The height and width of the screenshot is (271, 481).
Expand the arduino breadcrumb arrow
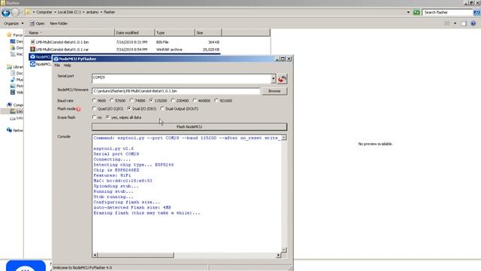[x=101, y=12]
